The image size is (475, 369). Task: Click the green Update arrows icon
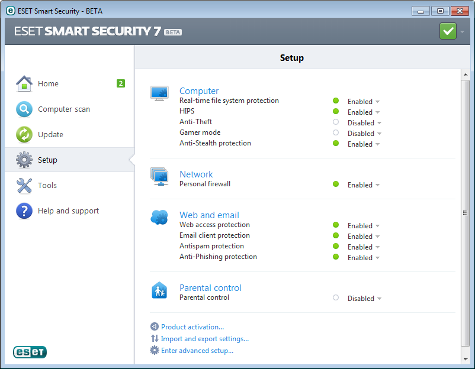coord(24,135)
